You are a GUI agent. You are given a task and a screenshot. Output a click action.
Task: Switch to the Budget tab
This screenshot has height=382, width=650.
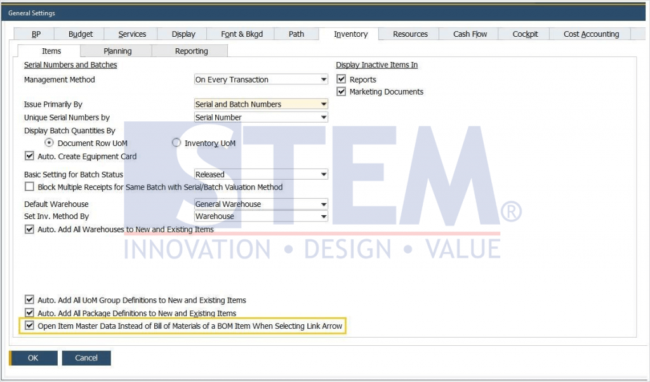click(80, 34)
